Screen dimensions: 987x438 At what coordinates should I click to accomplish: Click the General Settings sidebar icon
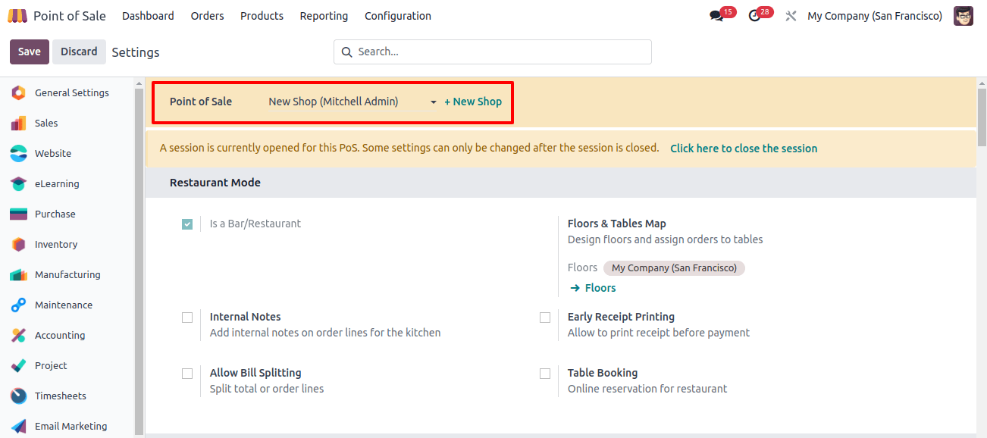(19, 92)
